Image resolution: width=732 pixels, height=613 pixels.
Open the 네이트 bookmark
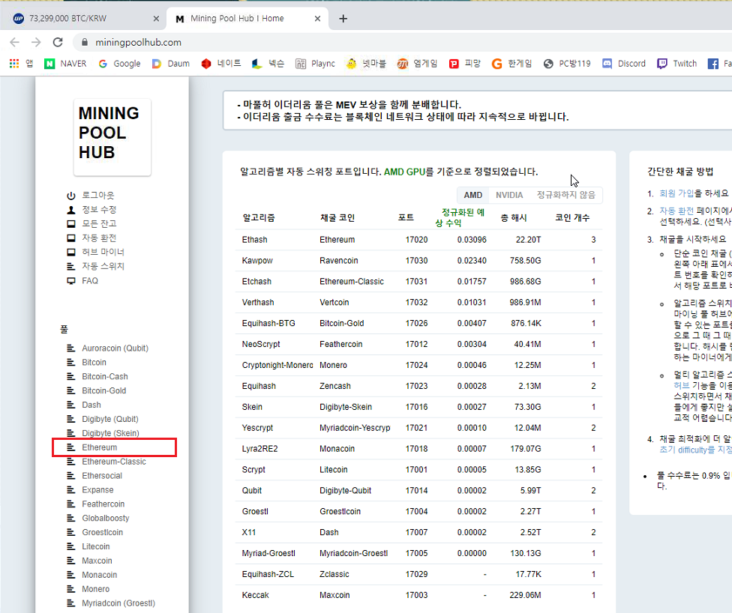click(221, 64)
